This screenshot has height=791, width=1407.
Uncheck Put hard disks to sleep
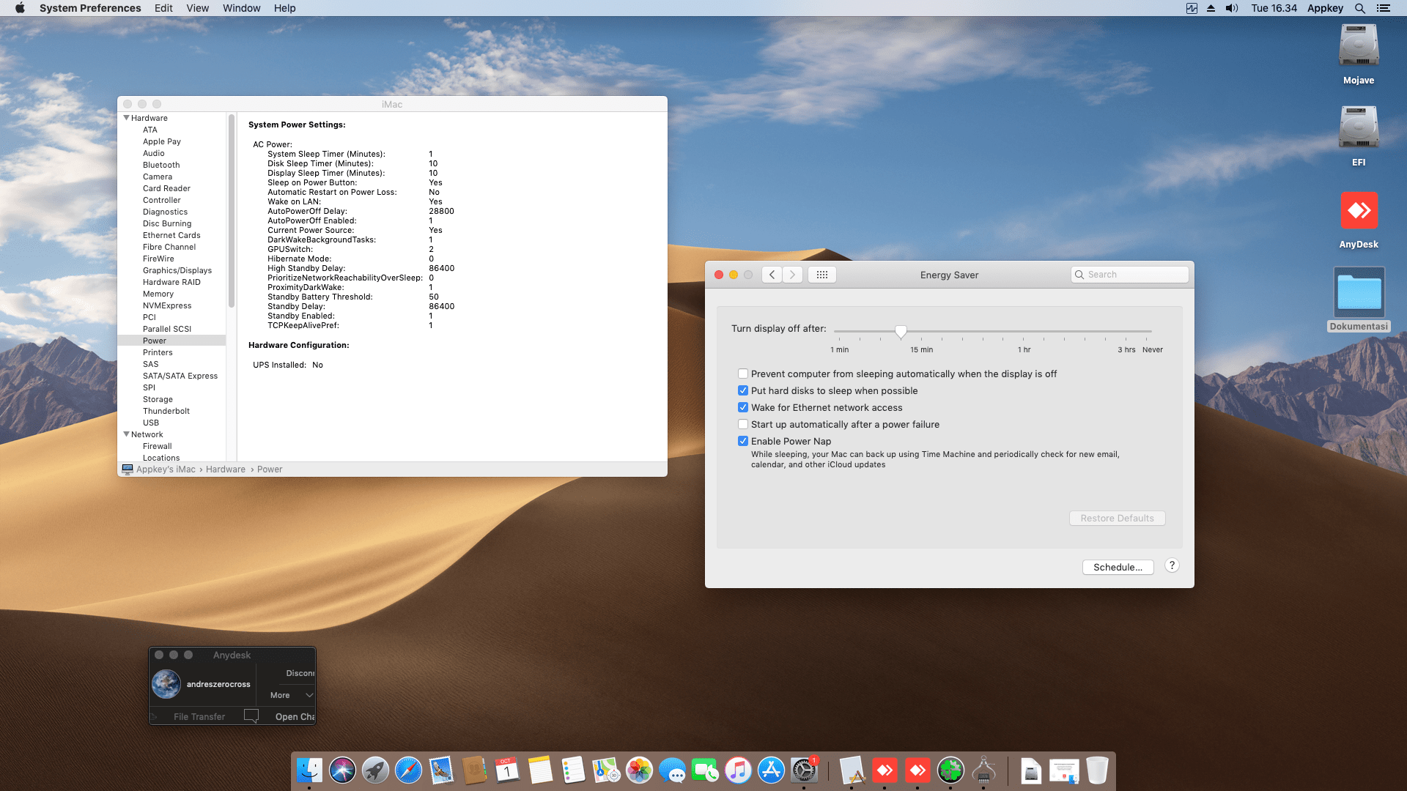tap(743, 390)
